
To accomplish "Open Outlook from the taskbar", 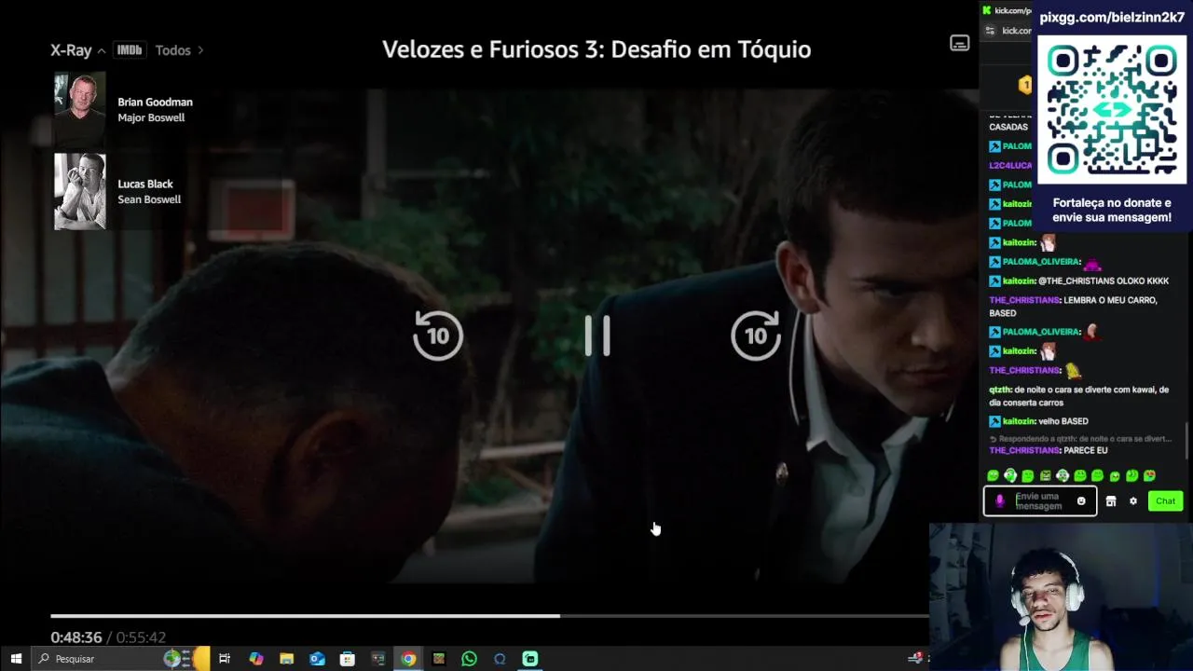I will pos(317,659).
